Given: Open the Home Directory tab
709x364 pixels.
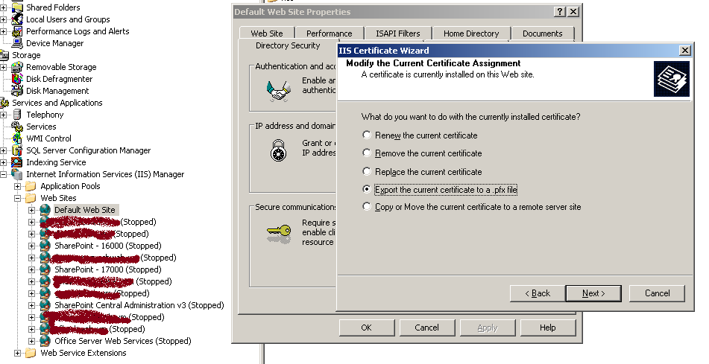Looking at the screenshot, I should tap(471, 33).
